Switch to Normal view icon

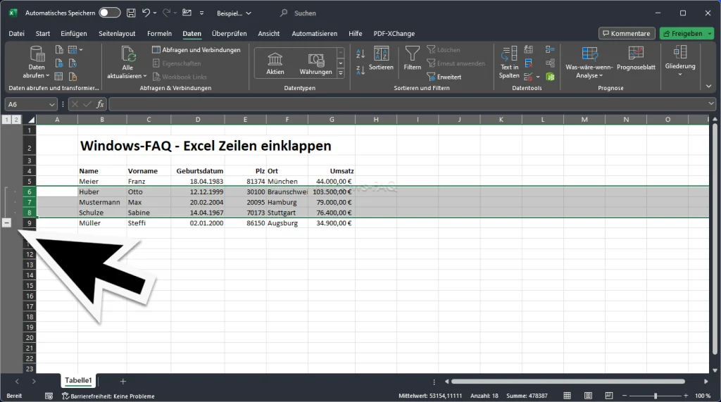[567, 396]
